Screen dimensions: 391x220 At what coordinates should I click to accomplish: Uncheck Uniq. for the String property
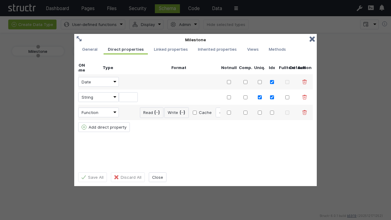(260, 97)
